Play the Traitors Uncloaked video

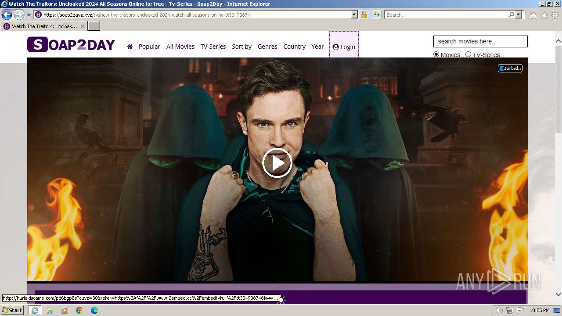coord(277,163)
